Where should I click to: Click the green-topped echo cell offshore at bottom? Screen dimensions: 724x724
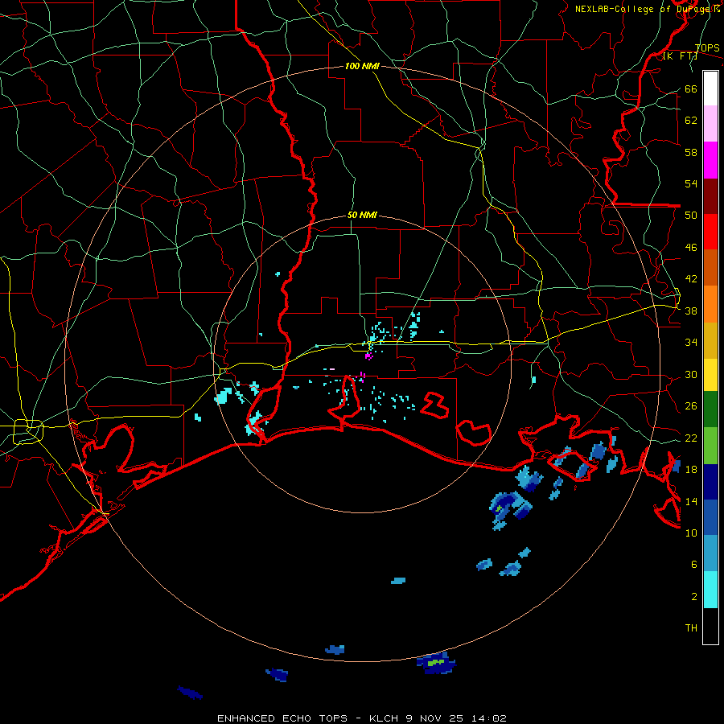436,663
